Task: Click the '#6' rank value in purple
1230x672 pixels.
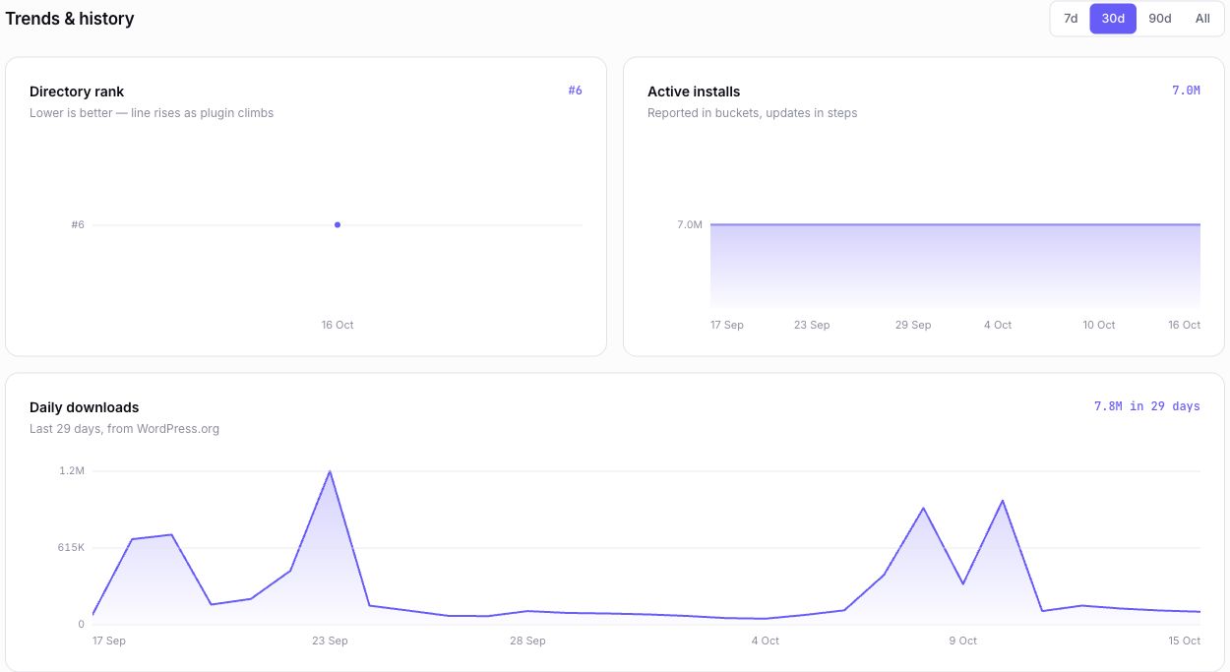Action: click(x=575, y=91)
